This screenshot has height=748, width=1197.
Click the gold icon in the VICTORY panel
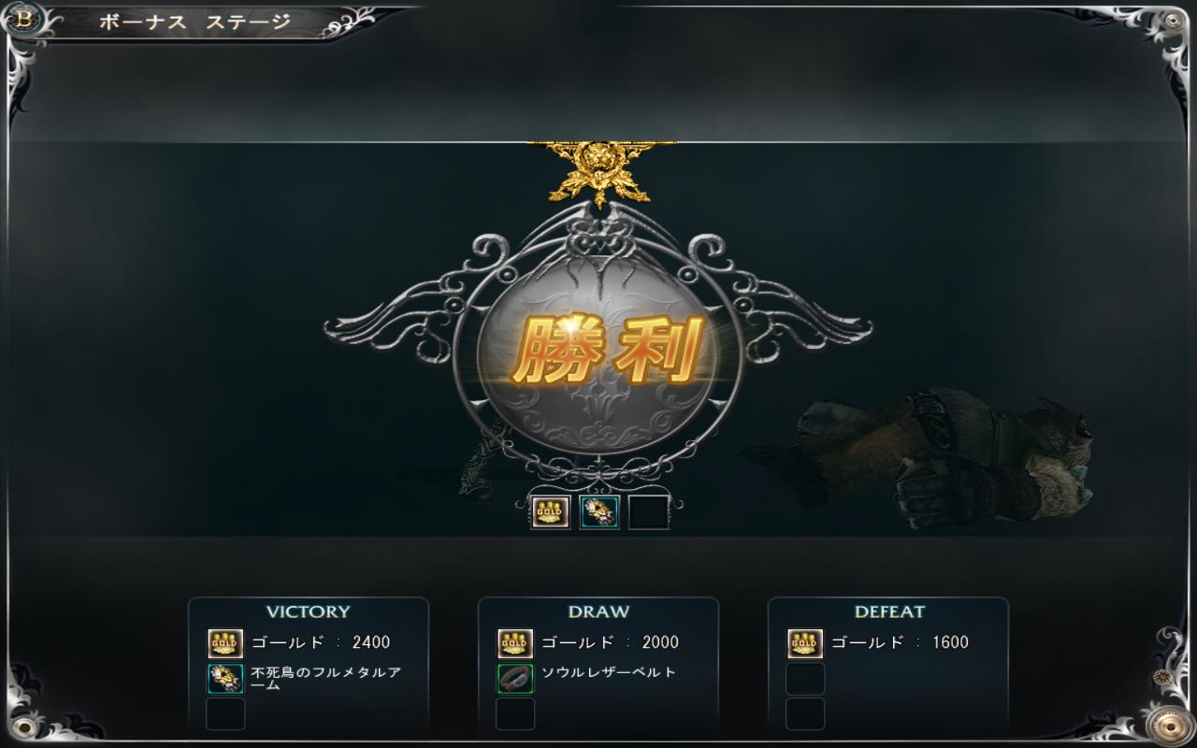(225, 643)
